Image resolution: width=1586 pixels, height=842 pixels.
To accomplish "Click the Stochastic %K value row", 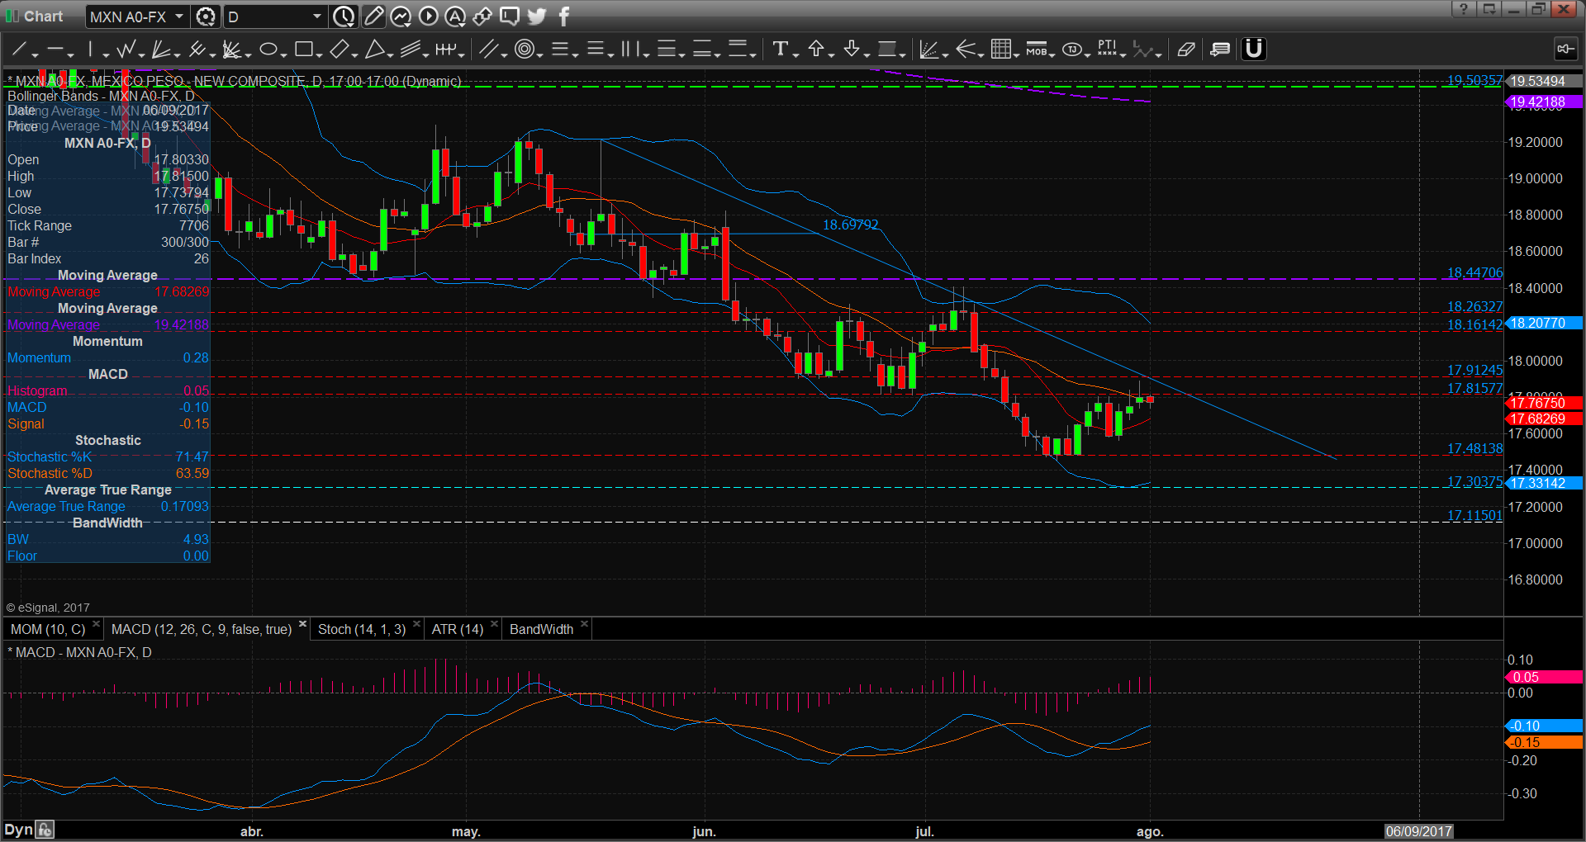I will [107, 456].
